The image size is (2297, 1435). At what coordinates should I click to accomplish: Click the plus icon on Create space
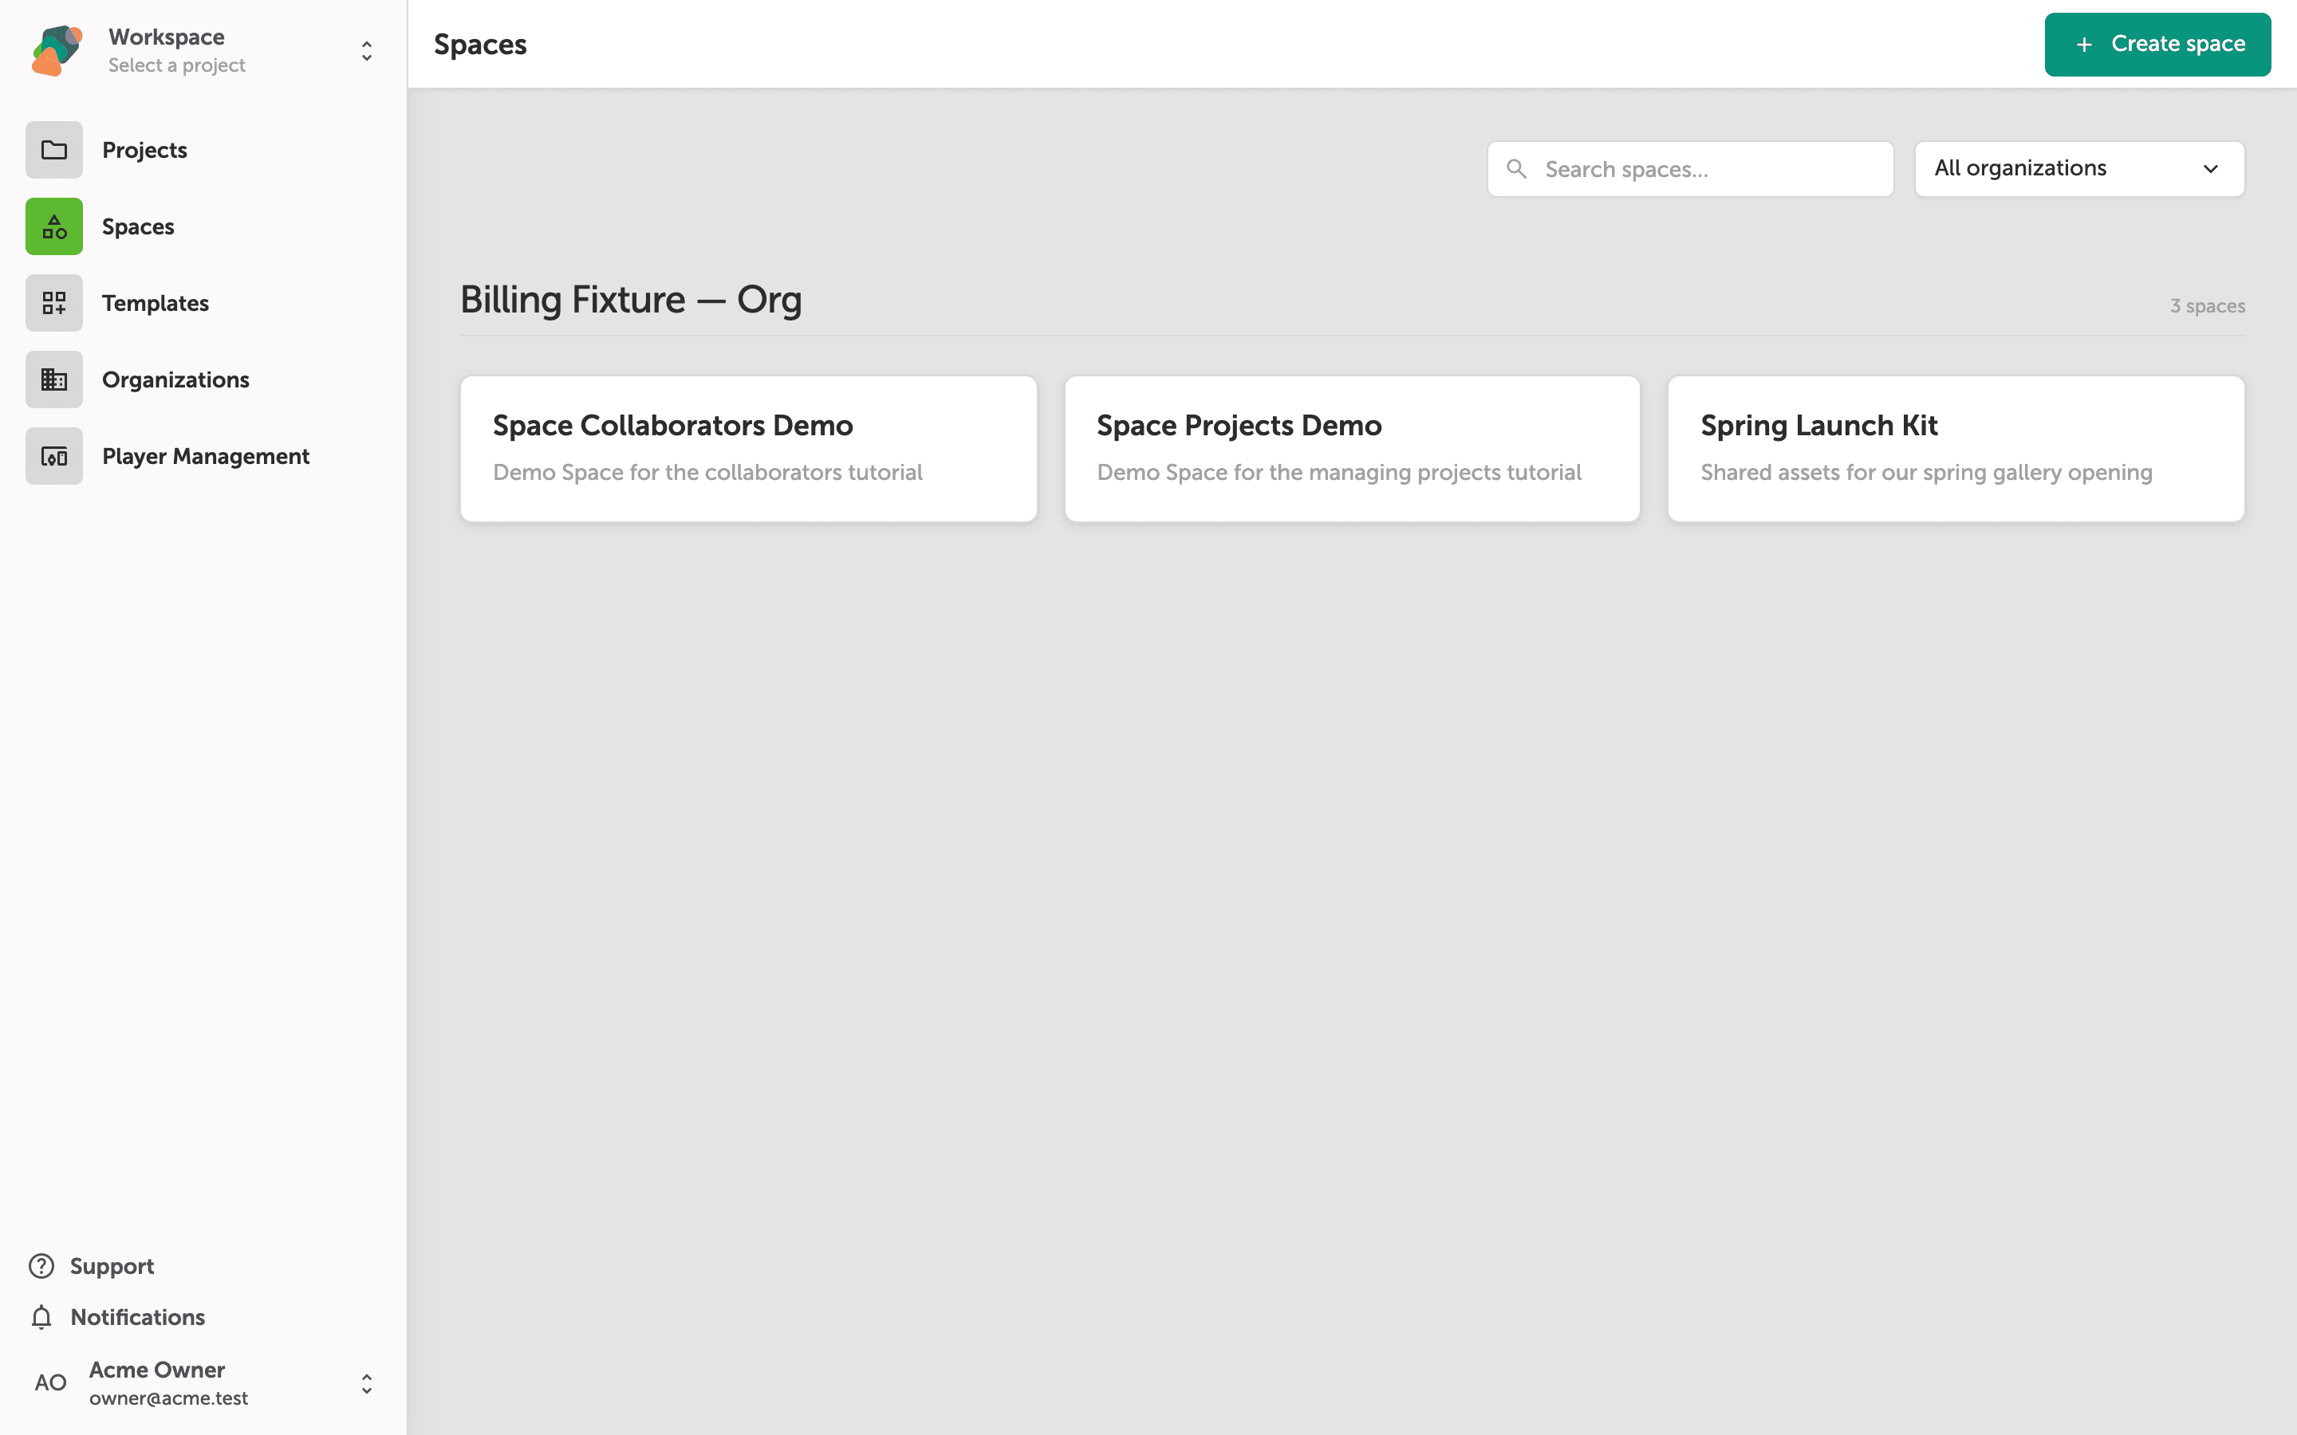click(x=2084, y=45)
